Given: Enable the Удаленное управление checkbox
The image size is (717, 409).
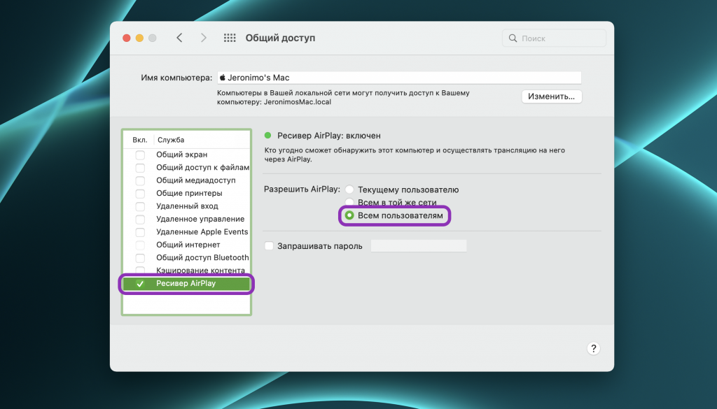Looking at the screenshot, I should coord(140,219).
